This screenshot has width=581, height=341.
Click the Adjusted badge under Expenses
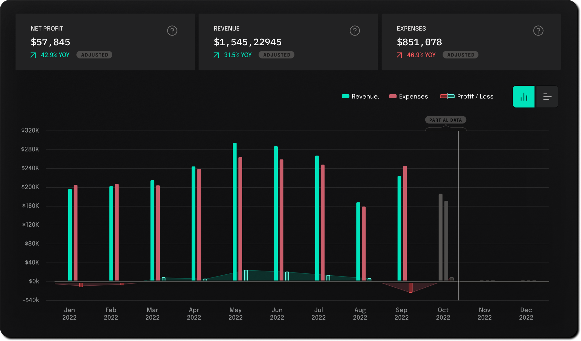click(461, 55)
